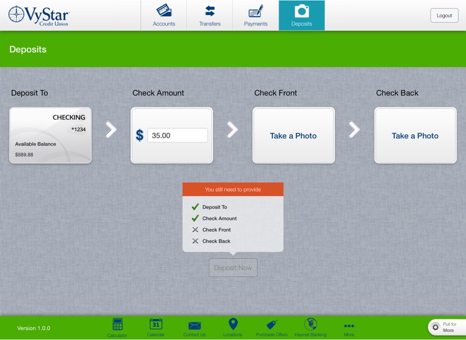Open Contact Us envelope icon
Viewport: 466px width, 340px height.
coord(194,329)
